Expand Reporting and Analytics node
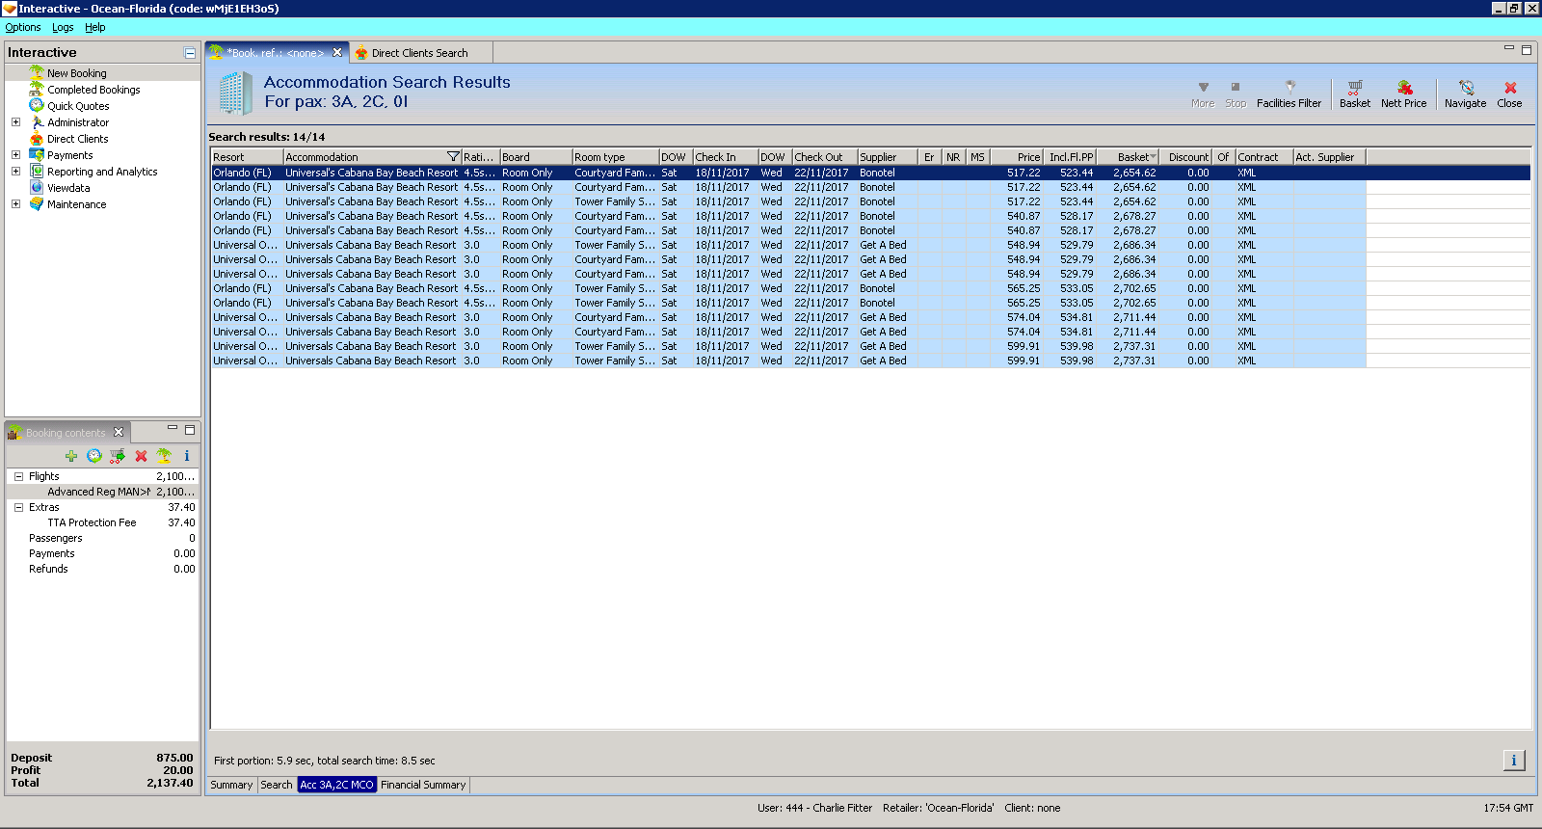Viewport: 1542px width, 829px height. pos(15,172)
